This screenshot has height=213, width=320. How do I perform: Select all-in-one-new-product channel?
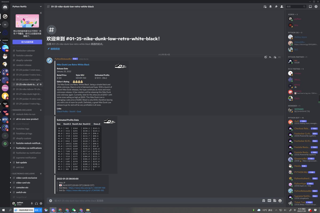pyautogui.click(x=27, y=119)
